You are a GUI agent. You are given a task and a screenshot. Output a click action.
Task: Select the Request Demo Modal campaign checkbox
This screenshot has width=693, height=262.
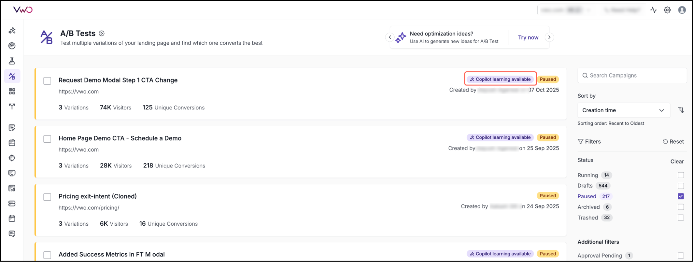pyautogui.click(x=47, y=81)
